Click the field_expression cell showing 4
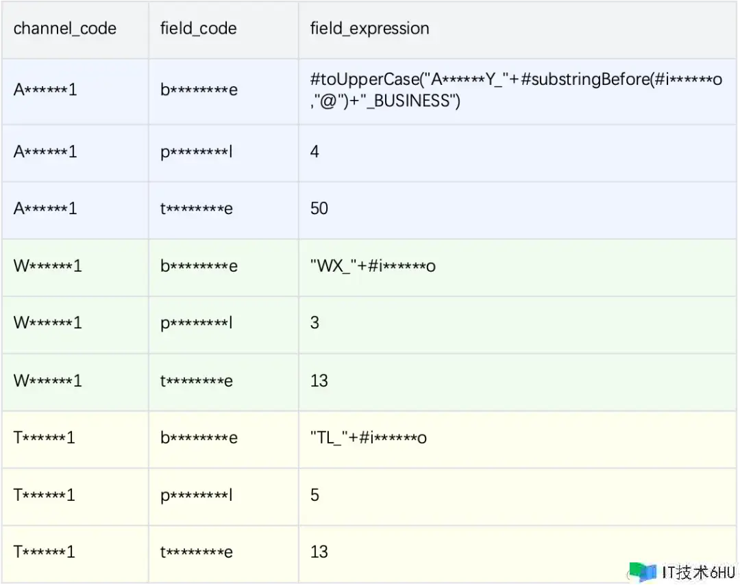The image size is (740, 585). tap(314, 152)
